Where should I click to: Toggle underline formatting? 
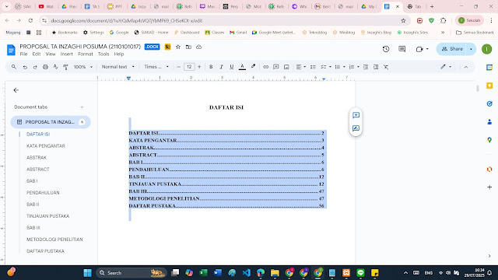232,67
